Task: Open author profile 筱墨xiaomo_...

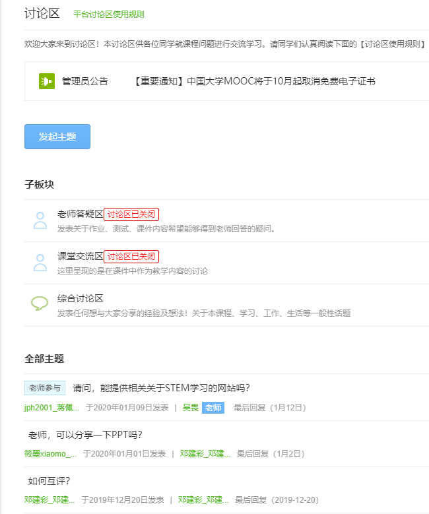Action: (51, 454)
